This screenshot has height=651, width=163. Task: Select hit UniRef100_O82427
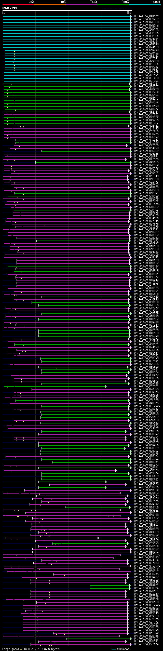(x=146, y=56)
